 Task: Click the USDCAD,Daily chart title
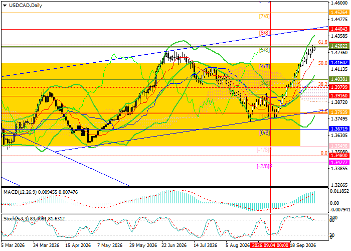tap(26, 6)
